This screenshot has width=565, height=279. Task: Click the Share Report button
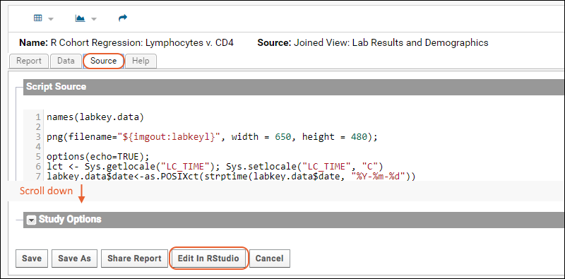134,258
